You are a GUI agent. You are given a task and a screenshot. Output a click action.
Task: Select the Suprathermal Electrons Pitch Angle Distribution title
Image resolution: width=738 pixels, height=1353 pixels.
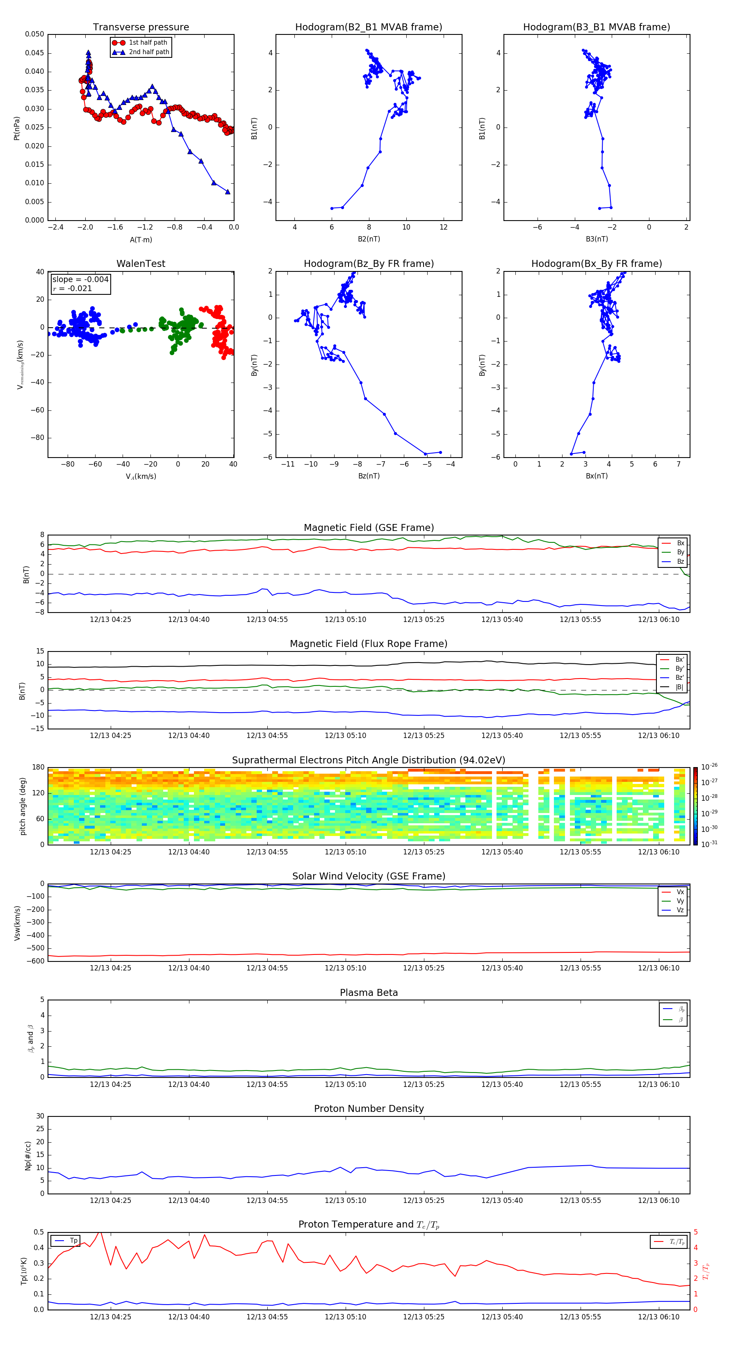tap(369, 761)
